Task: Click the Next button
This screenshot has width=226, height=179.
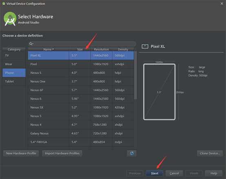Action: point(155,173)
